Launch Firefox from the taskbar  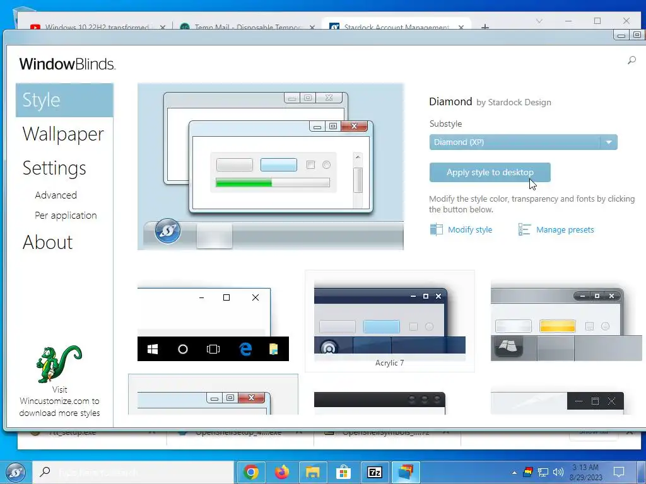(281, 473)
